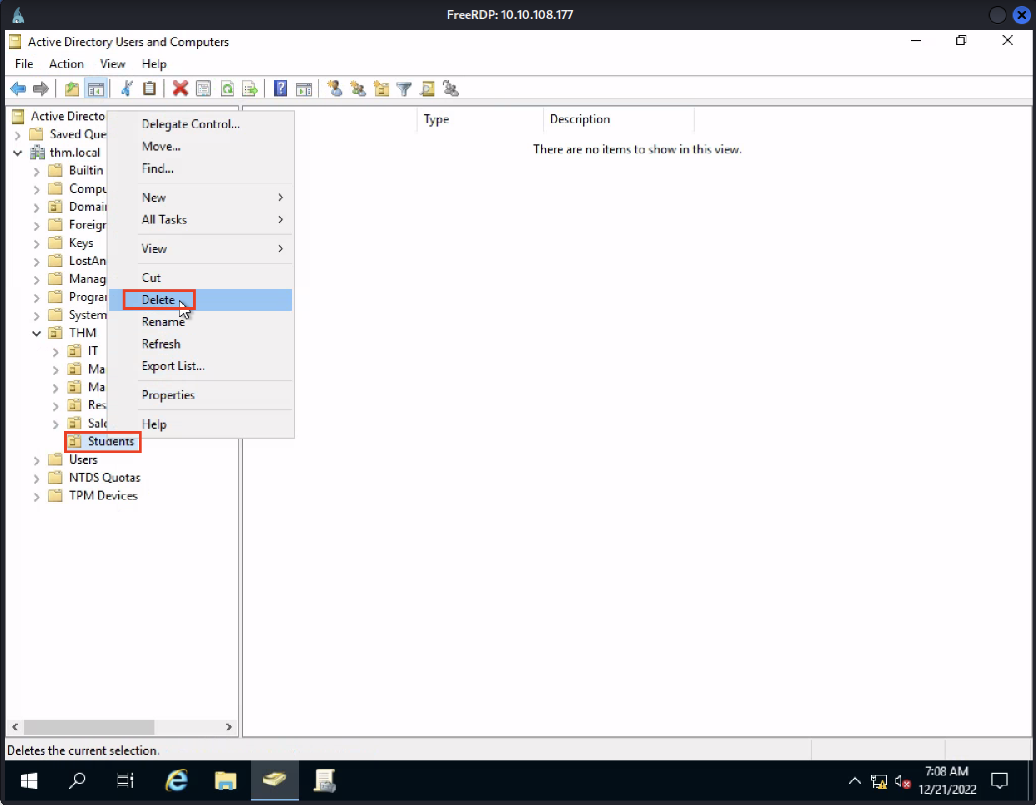Image resolution: width=1036 pixels, height=805 pixels.
Task: Expand the IT organizational unit
Action: [x=55, y=352]
